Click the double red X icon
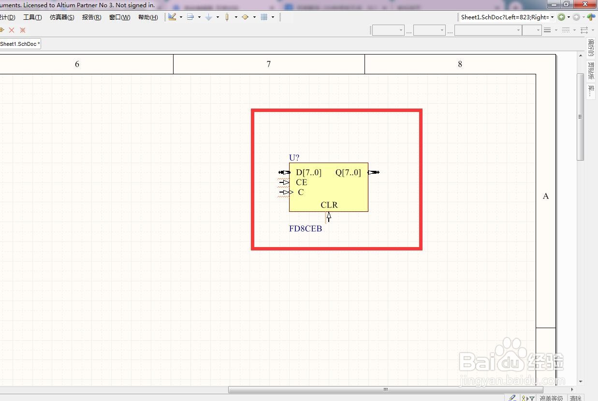Viewport: 598px width, 401px height. [x=22, y=30]
